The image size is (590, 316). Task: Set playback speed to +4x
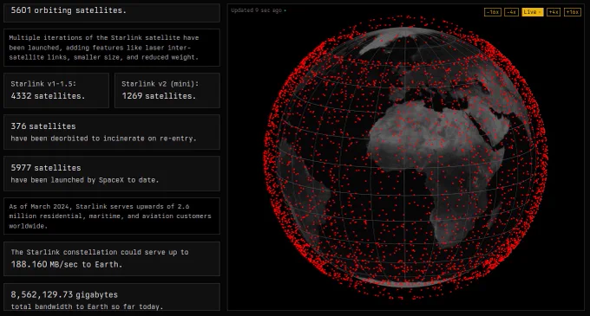tap(554, 12)
